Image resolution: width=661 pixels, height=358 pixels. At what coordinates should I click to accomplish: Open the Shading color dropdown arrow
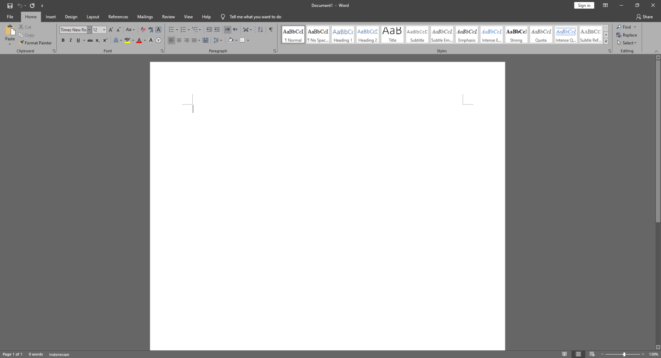point(236,40)
